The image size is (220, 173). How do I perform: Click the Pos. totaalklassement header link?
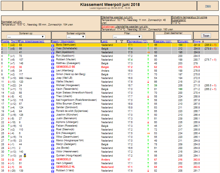[x=32, y=41]
